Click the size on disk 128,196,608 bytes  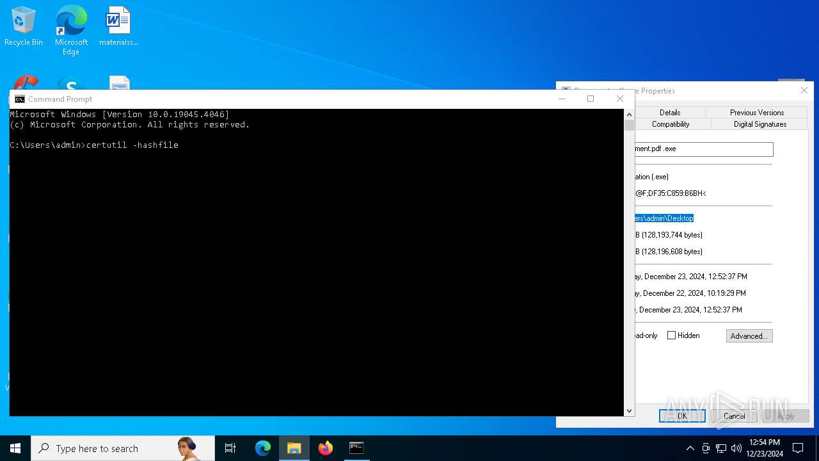(x=669, y=252)
